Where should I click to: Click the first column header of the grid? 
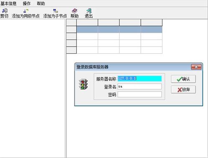click(x=87, y=22)
